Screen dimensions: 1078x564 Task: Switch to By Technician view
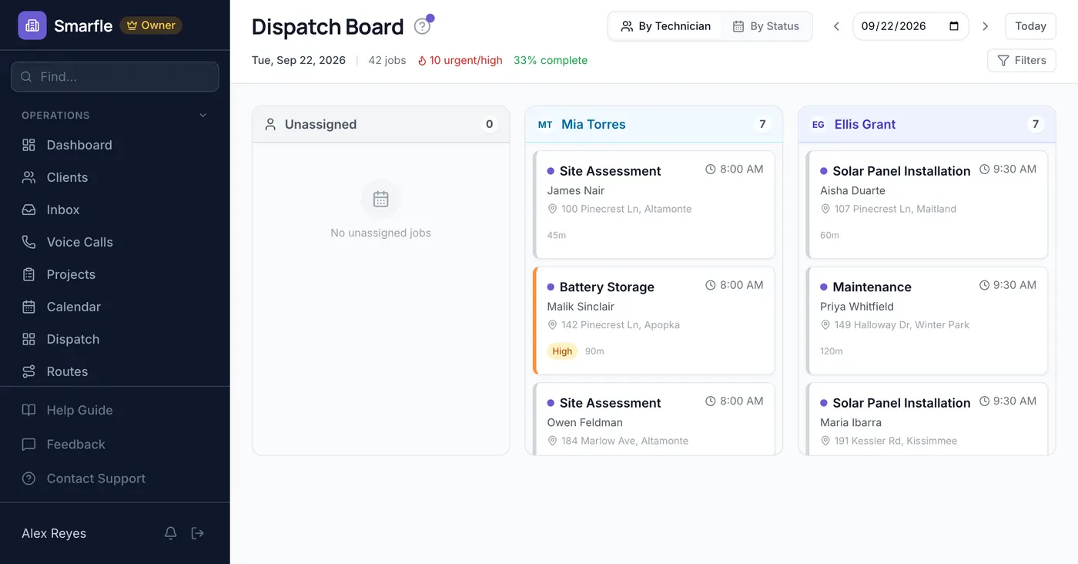coord(666,26)
